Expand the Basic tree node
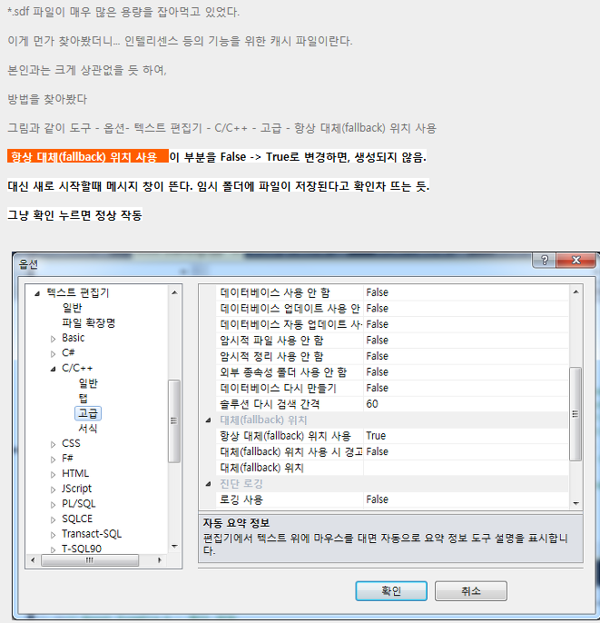The image size is (600, 623). [54, 339]
